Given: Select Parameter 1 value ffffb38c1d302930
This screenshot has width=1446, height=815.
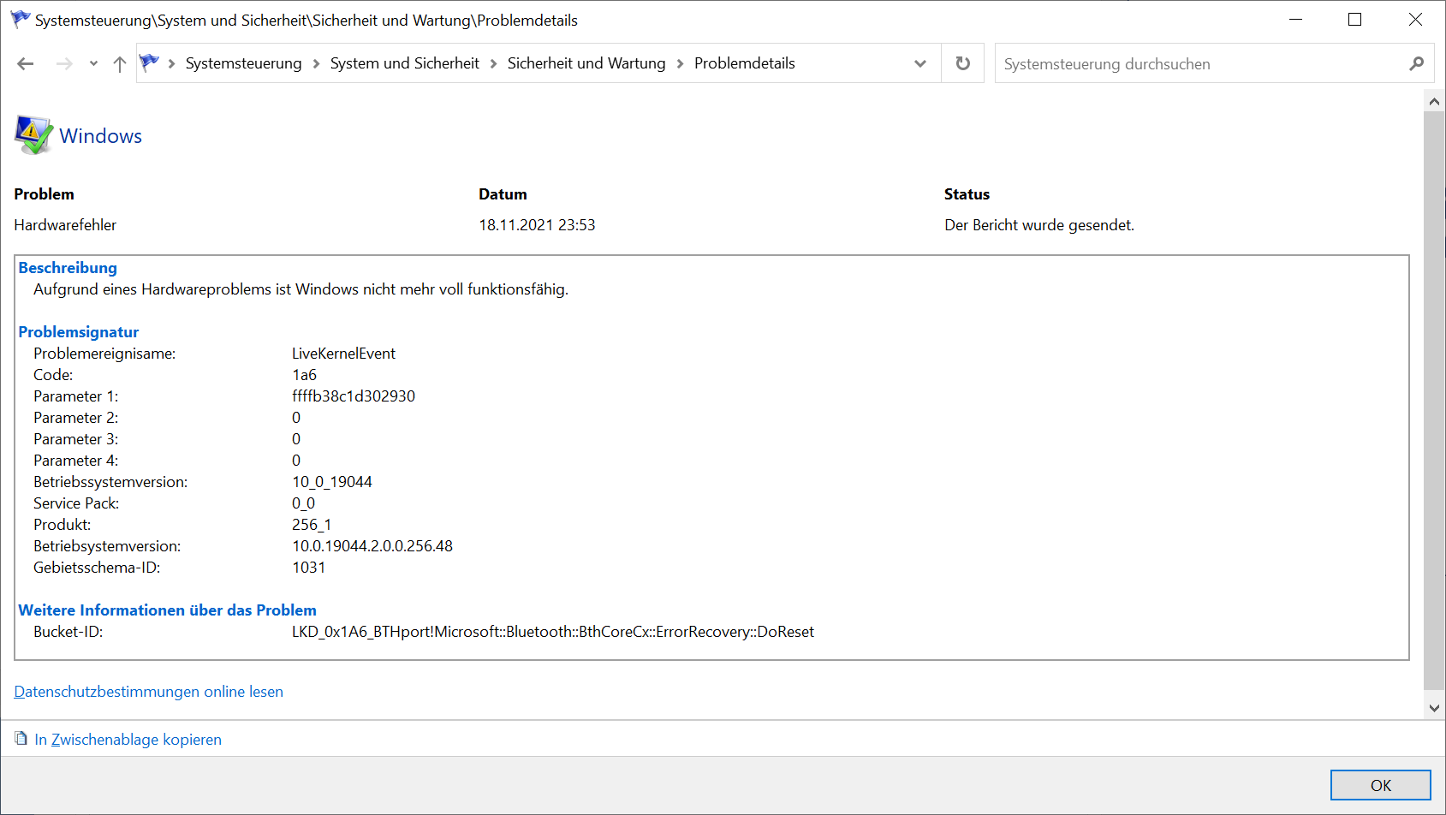Looking at the screenshot, I should coord(354,396).
